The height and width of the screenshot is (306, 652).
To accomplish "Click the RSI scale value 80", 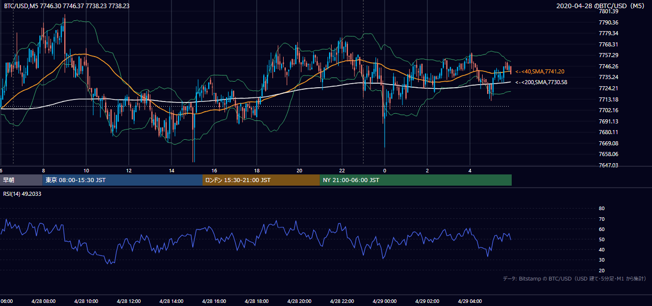I will pyautogui.click(x=601, y=209).
